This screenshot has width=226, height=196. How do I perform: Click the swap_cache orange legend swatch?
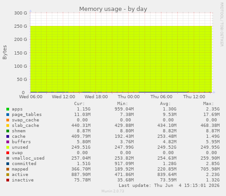8,120
